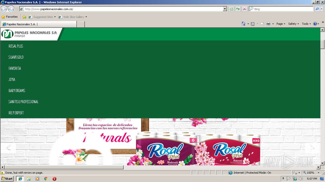Click the Stop loading icon
Screen dimensions: 325x182
245,9
